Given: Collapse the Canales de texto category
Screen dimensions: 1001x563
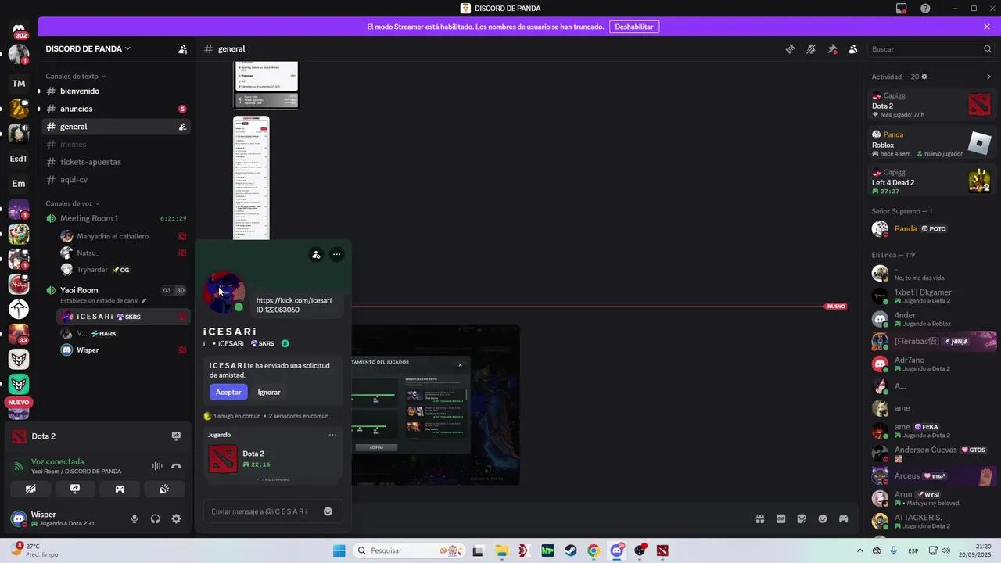Looking at the screenshot, I should (75, 76).
